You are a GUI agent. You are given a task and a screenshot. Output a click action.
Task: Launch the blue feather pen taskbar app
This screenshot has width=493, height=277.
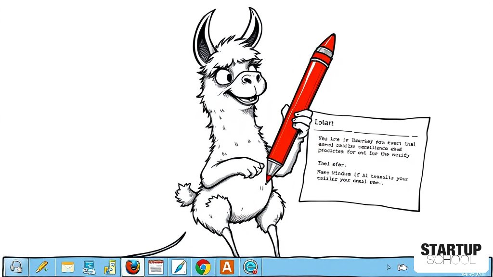click(x=180, y=267)
